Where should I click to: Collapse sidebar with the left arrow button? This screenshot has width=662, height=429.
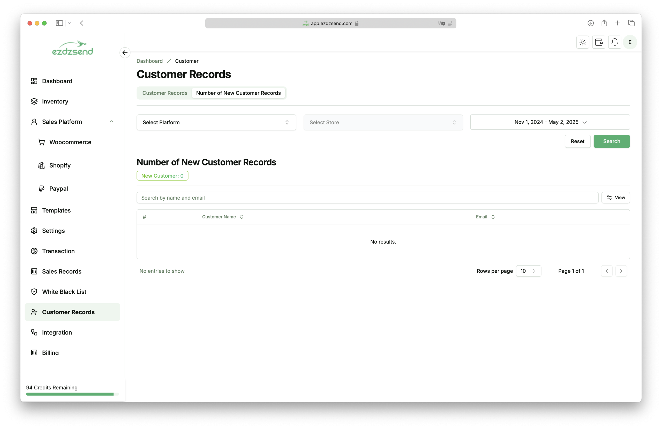[125, 52]
